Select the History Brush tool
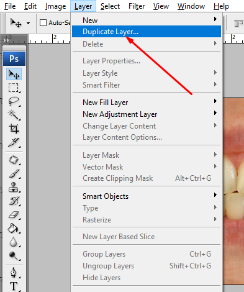 (14, 201)
